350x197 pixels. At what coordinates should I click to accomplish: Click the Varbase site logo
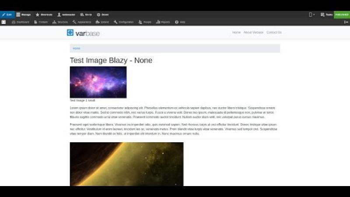click(83, 33)
